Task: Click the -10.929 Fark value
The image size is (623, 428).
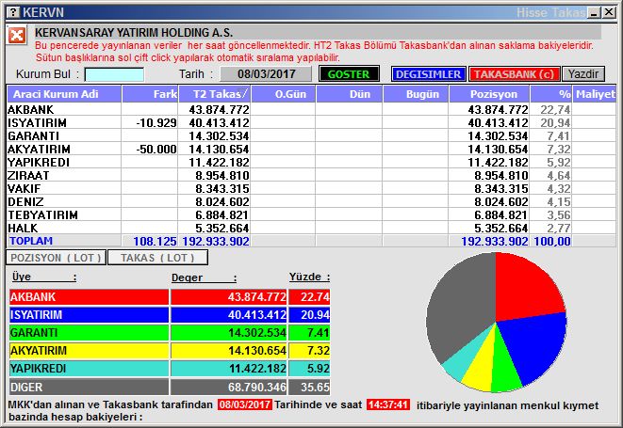Action: pos(156,123)
